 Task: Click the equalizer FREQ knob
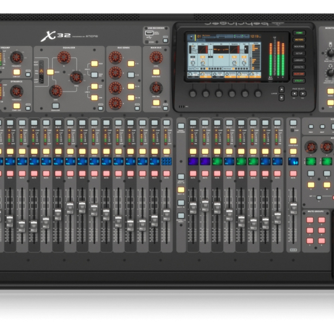click(77, 77)
